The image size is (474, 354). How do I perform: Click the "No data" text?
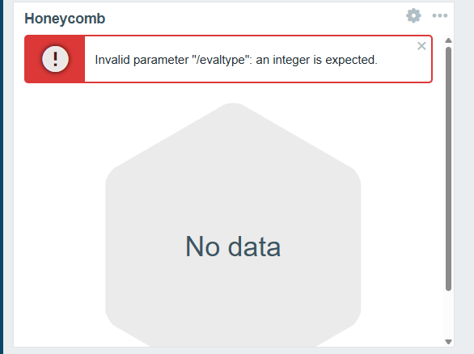(x=233, y=247)
